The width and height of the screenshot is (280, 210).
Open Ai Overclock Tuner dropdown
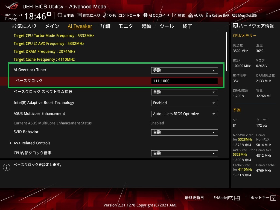(x=184, y=70)
